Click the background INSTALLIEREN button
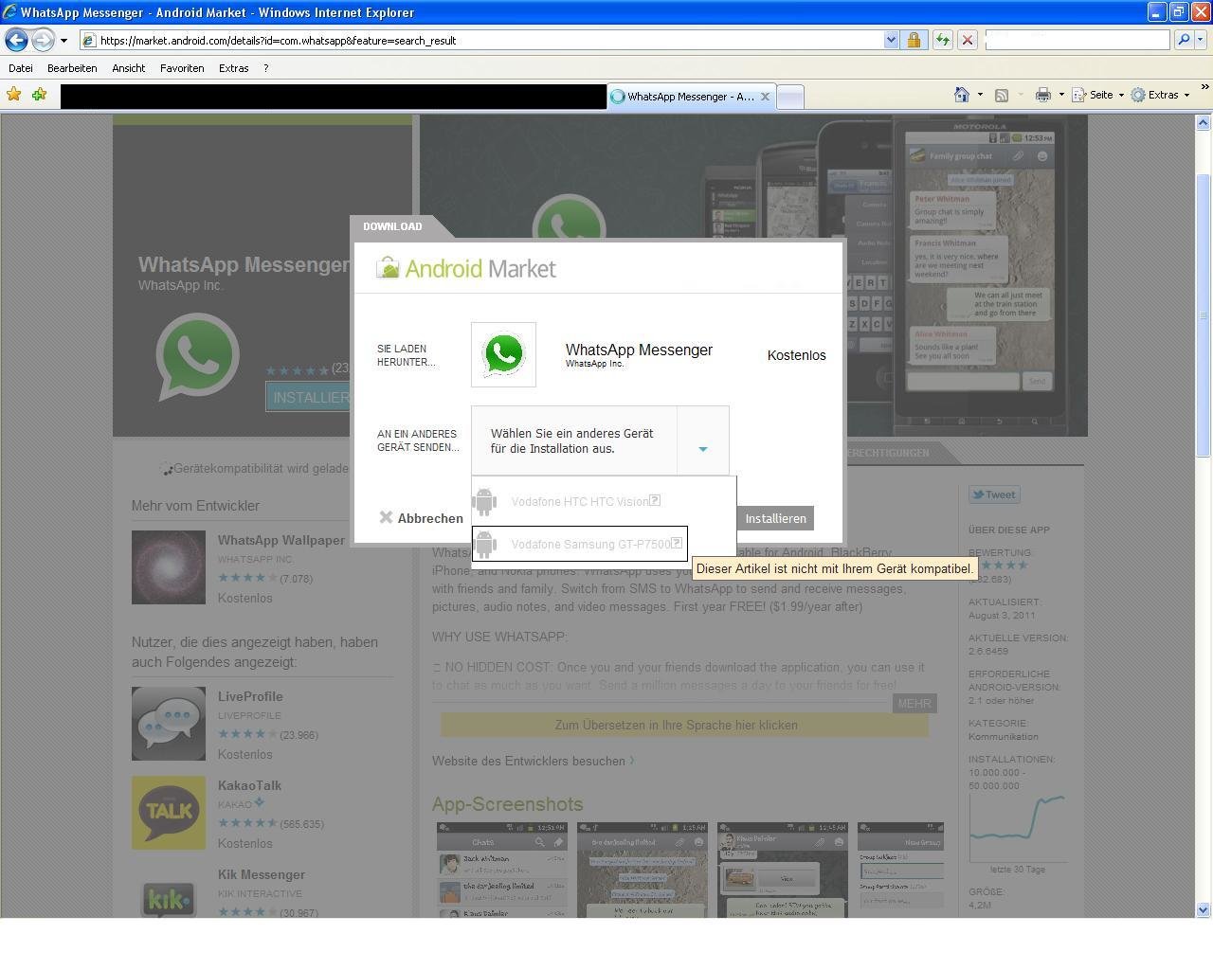This screenshot has height=970, width=1213. tap(309, 398)
